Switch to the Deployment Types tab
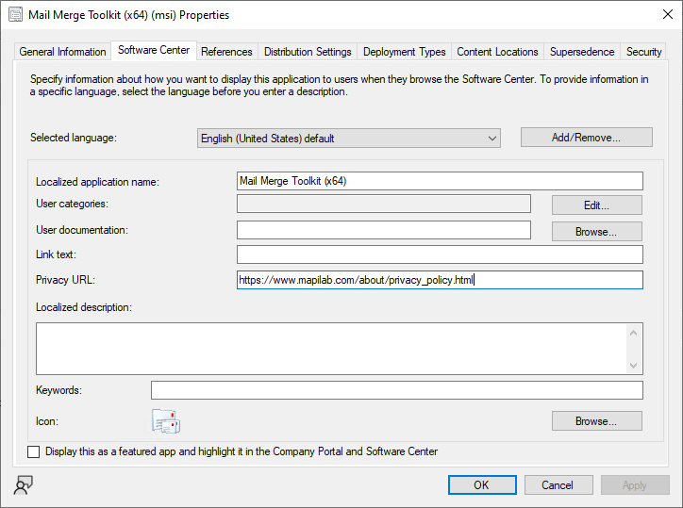 (x=404, y=52)
